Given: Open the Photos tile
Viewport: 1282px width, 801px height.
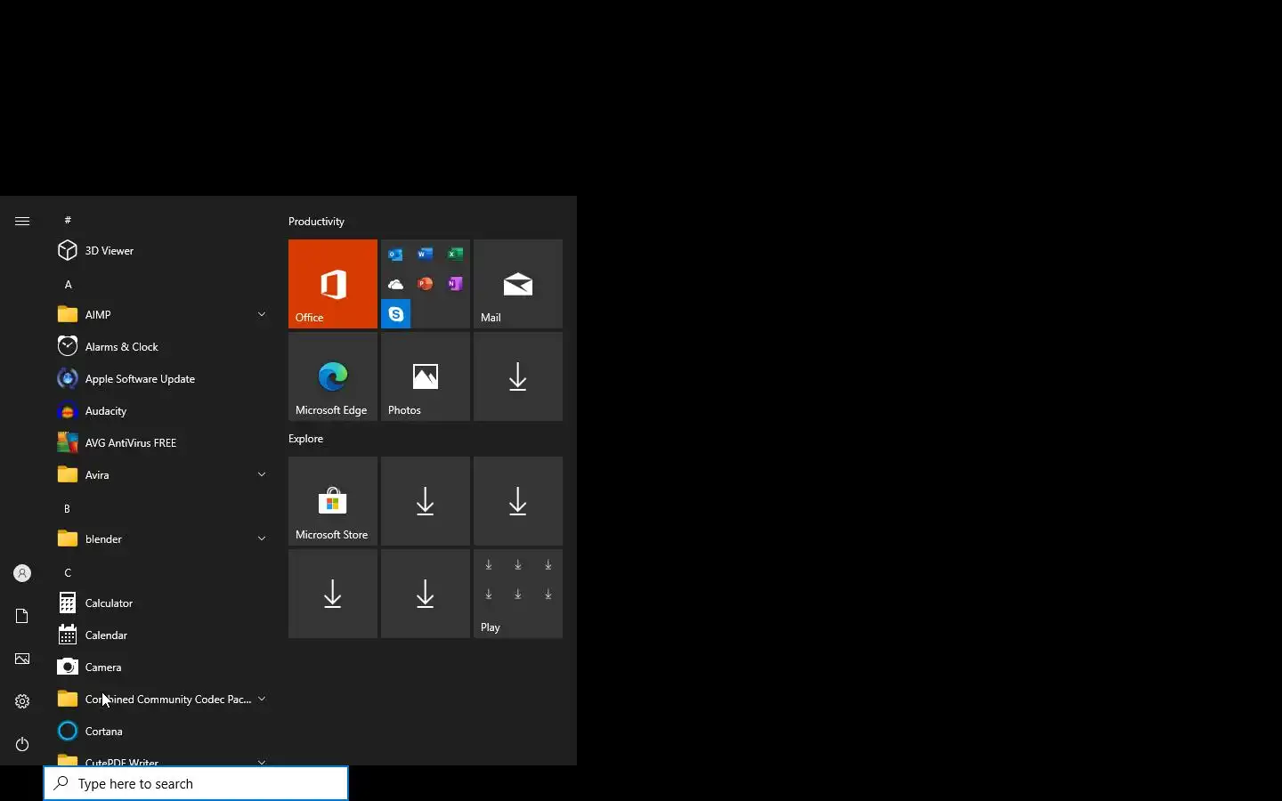Looking at the screenshot, I should [426, 376].
